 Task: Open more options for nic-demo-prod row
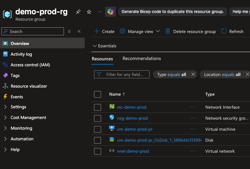click(x=193, y=107)
